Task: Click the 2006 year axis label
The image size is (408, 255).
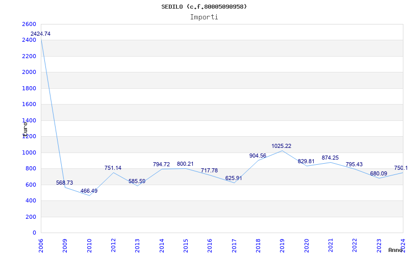Action: 41,246
